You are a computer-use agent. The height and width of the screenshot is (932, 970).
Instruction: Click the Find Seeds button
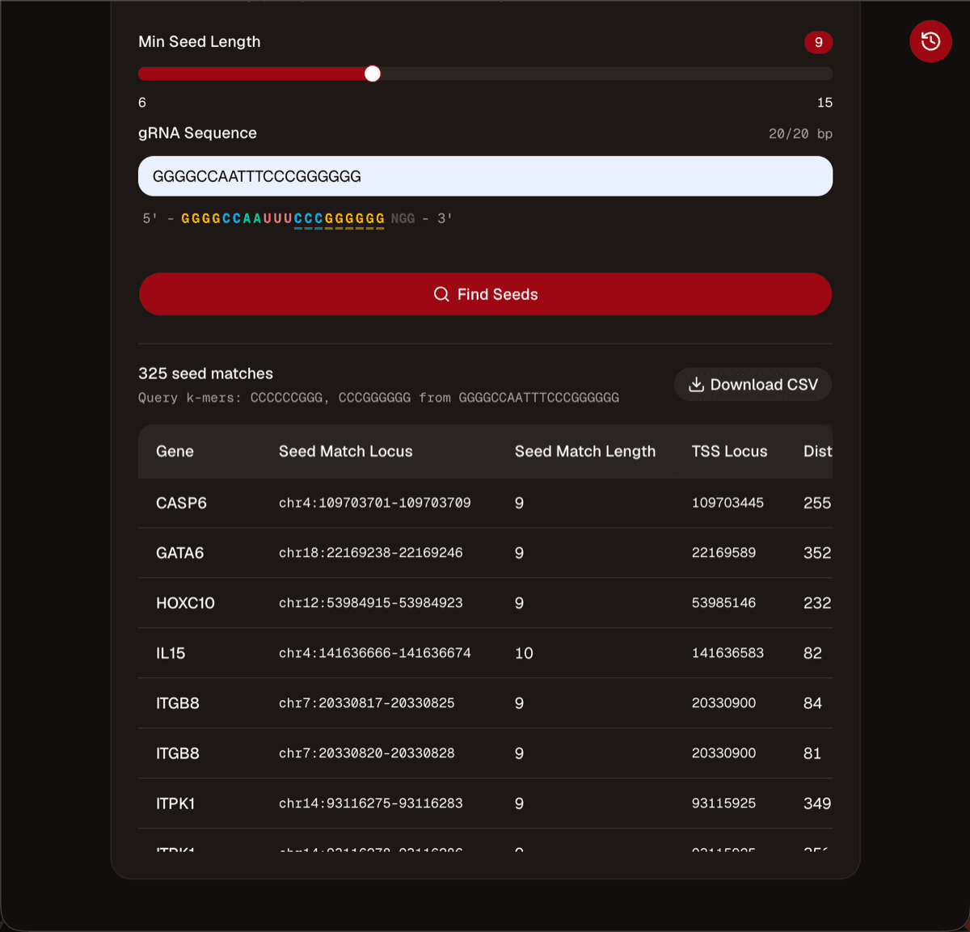(x=485, y=294)
